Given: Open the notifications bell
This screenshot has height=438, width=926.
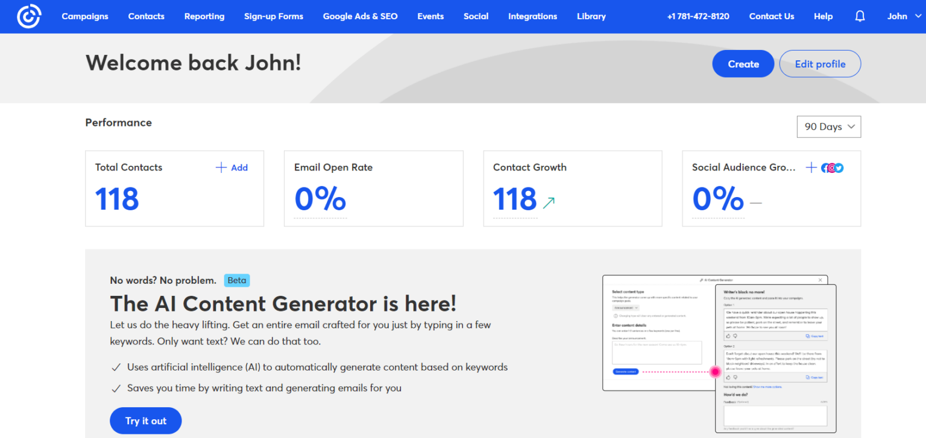Looking at the screenshot, I should click(860, 16).
